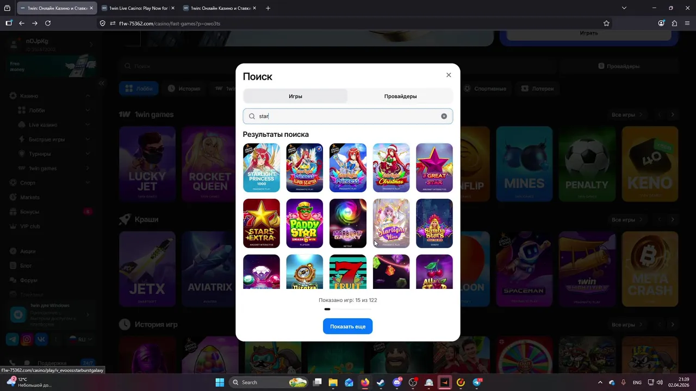696x391 pixels.
Task: Open the Windows Start menu
Action: click(x=220, y=382)
